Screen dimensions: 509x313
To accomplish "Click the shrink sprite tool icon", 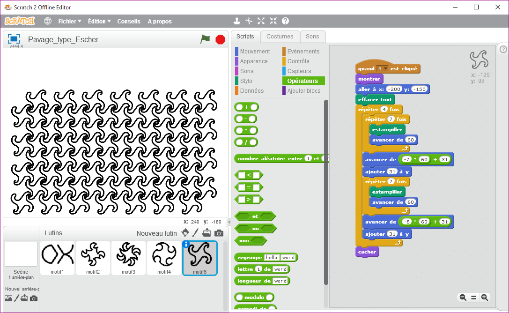I will point(273,21).
